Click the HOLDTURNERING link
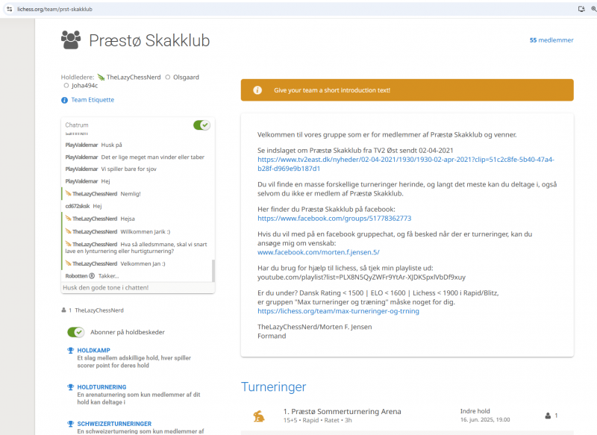 tap(101, 387)
